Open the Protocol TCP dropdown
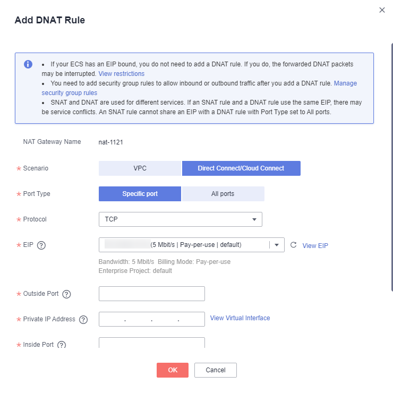393x393 pixels. click(x=181, y=219)
